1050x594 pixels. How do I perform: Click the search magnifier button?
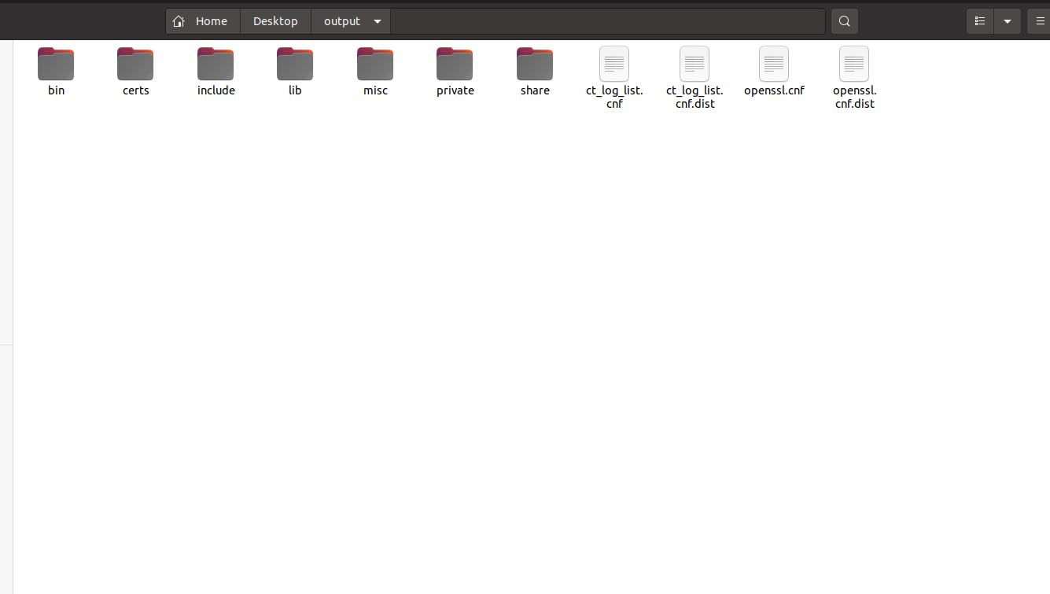(x=844, y=21)
